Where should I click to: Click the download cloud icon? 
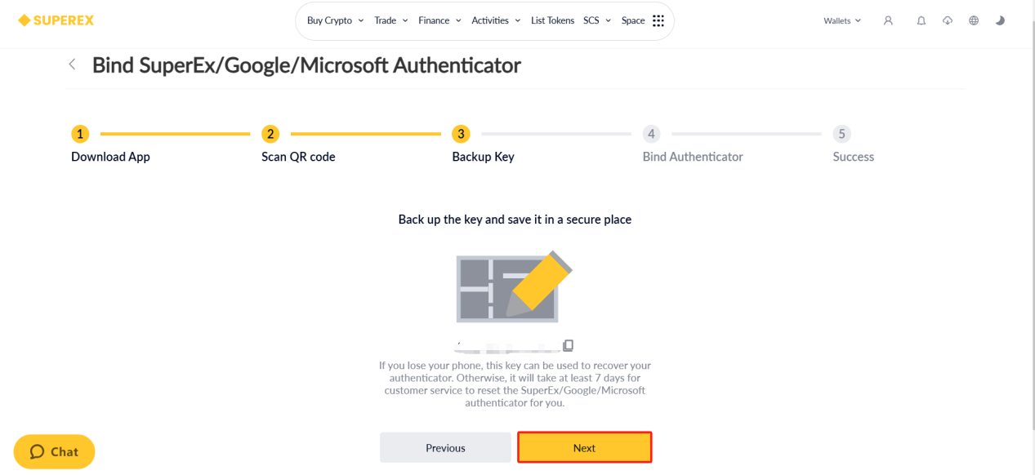point(948,20)
